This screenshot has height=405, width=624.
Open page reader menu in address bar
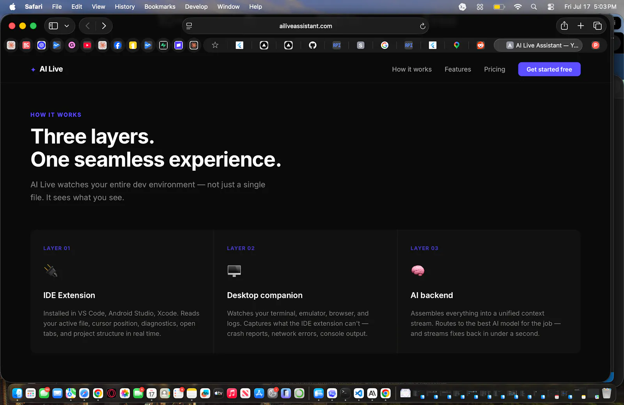[x=189, y=26]
